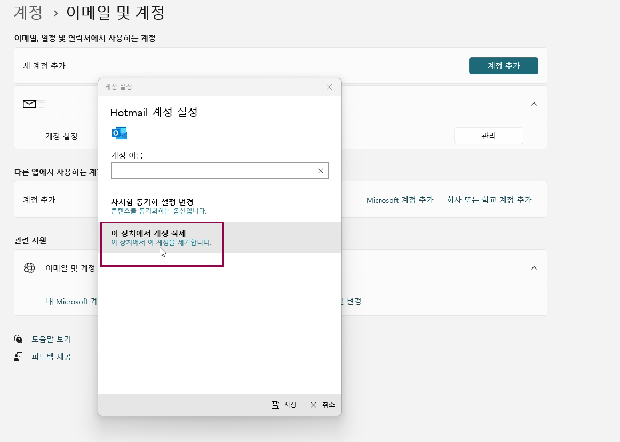This screenshot has width=620, height=442.
Task: Collapse the email account row chevron
Action: 534,104
